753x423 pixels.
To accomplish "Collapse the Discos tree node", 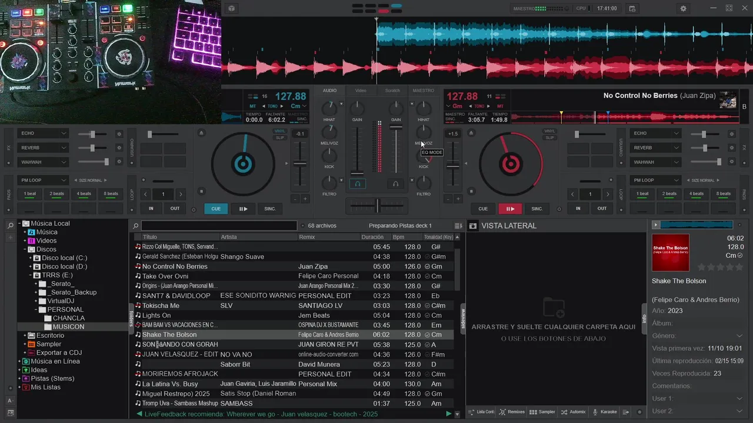I will pos(25,249).
